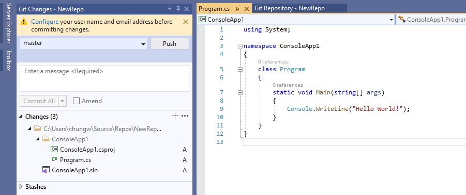Click the pin icon on Program.cs tab
Image resolution: width=466 pixels, height=195 pixels.
[237, 9]
